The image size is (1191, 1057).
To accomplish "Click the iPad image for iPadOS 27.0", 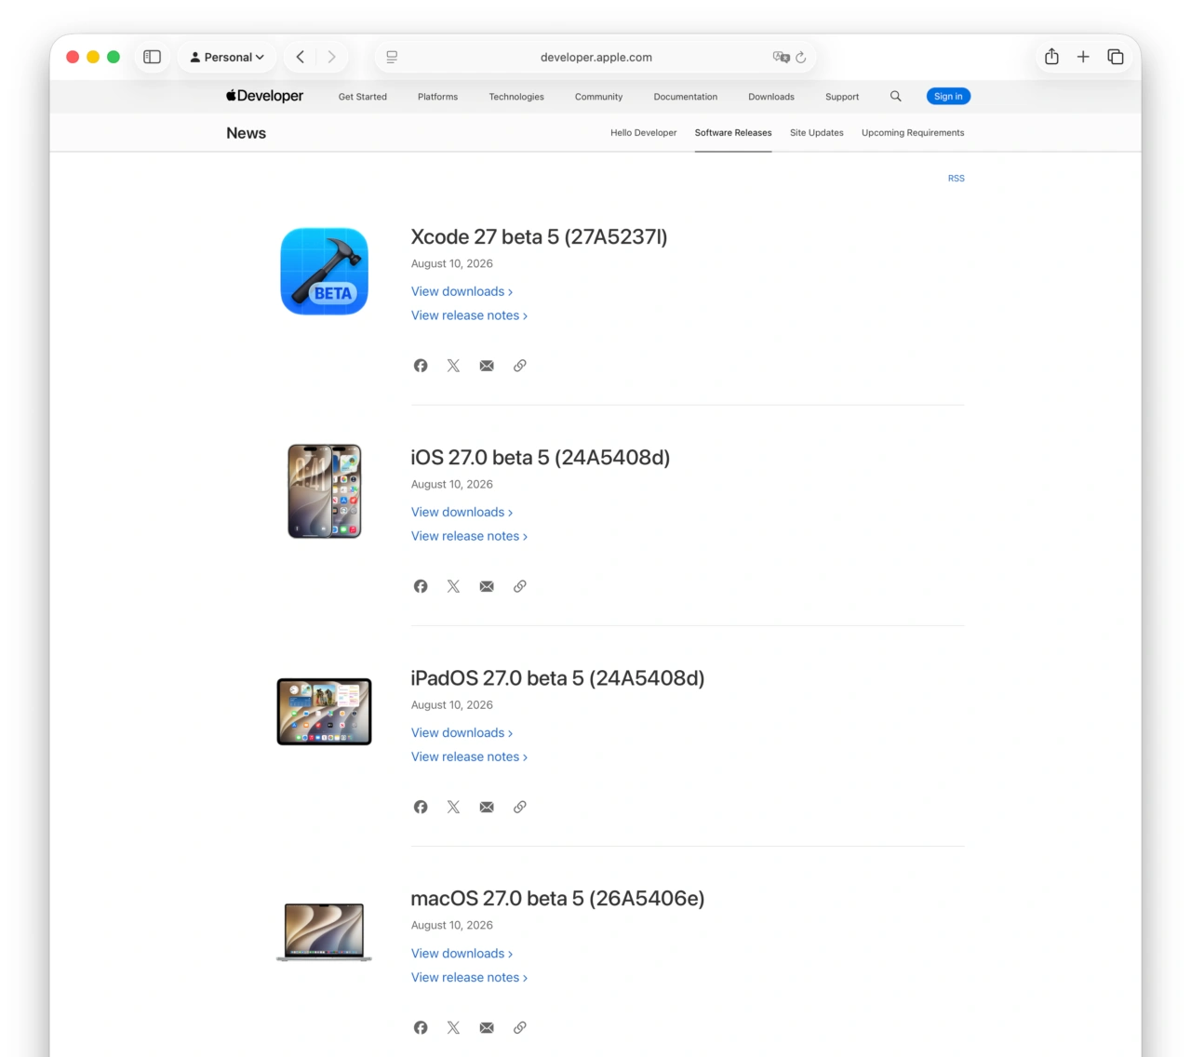I will [325, 712].
